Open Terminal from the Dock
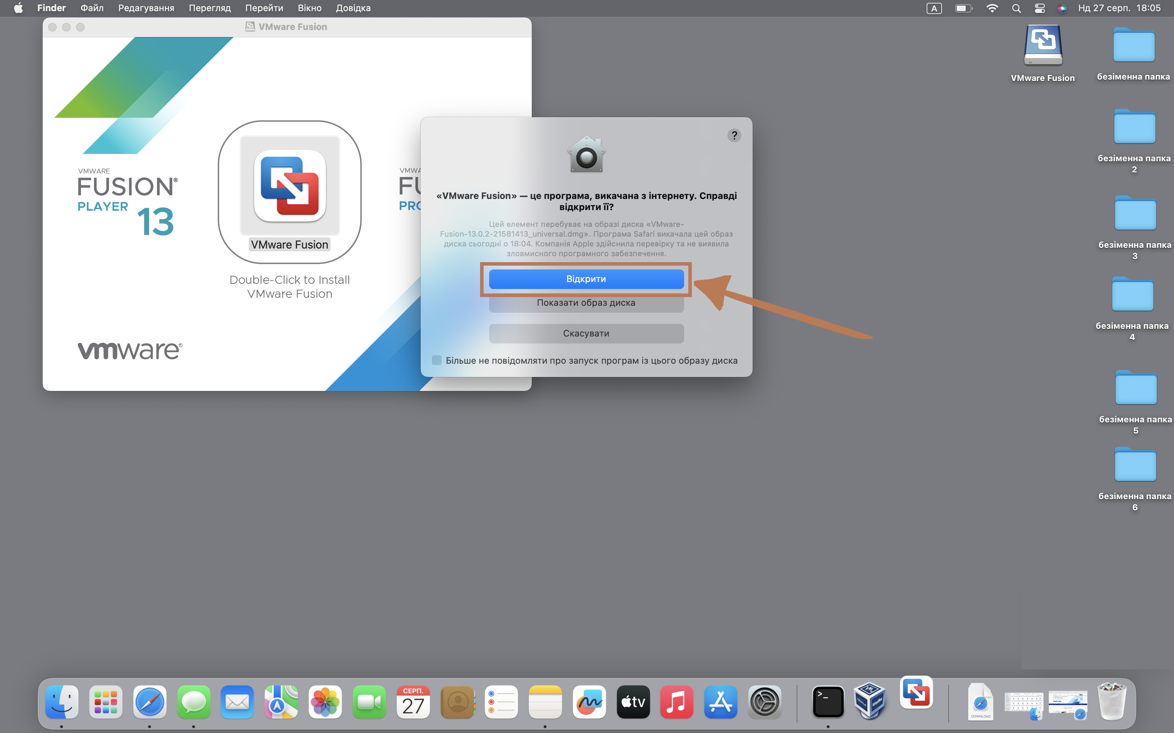 click(x=828, y=702)
